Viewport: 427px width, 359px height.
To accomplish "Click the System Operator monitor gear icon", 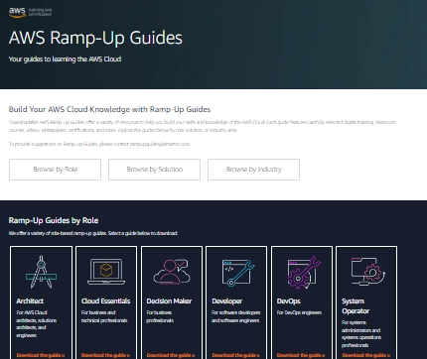I will click(368, 272).
